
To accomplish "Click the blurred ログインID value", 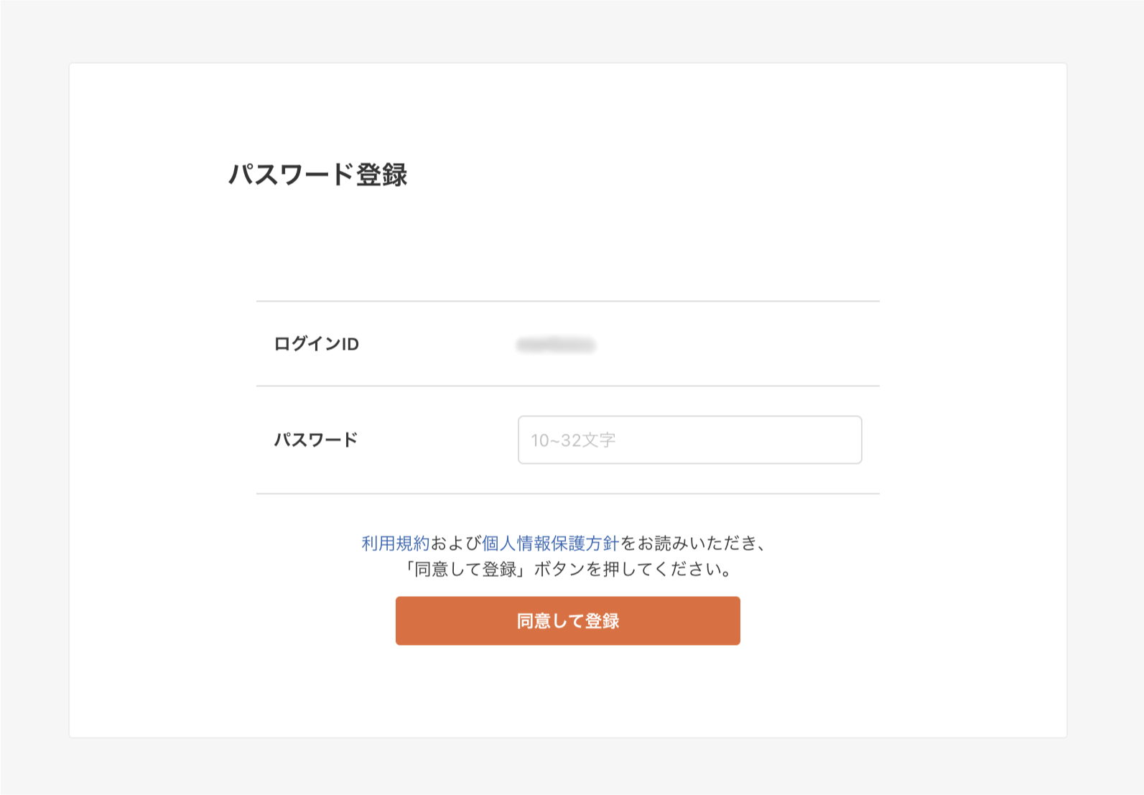I will click(x=557, y=344).
